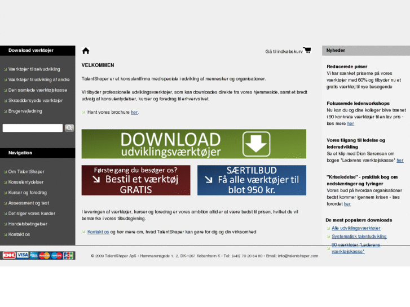The width and height of the screenshot is (410, 307).
Task: Open the shopping cart icon
Action: (307, 50)
